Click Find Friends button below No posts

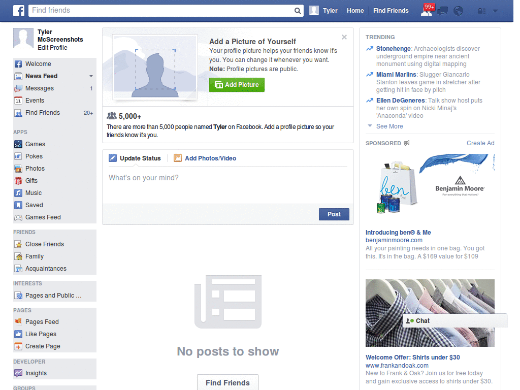227,382
